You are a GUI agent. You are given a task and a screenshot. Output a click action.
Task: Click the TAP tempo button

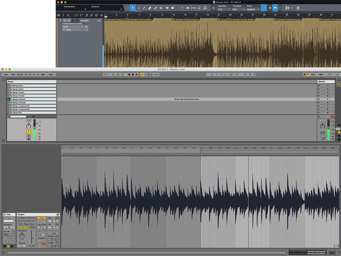13,75
